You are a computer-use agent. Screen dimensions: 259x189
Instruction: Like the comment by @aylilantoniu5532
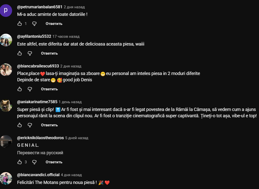20,53
